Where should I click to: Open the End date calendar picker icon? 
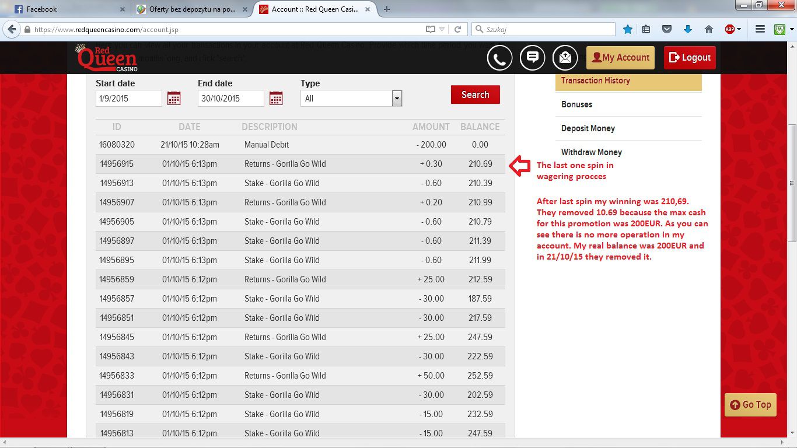(x=276, y=99)
